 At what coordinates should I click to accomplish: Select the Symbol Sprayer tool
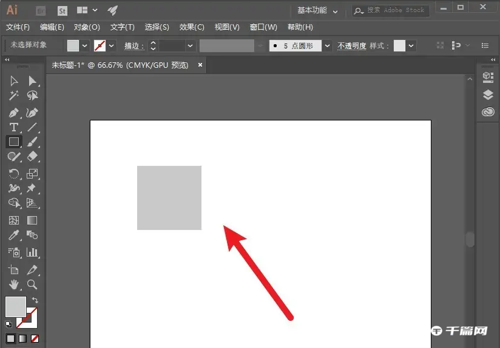[x=14, y=252]
